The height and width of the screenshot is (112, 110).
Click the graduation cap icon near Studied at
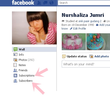[x=63, y=21]
